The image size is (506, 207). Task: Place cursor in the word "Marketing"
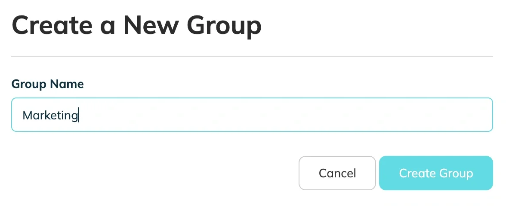50,115
